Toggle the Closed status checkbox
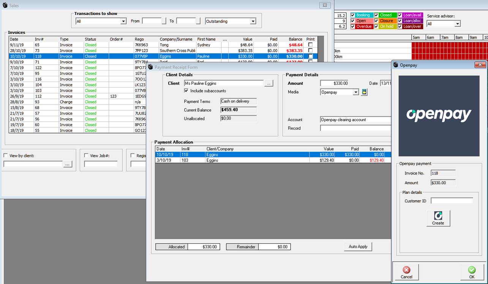This screenshot has height=284, width=488. coord(376,15)
